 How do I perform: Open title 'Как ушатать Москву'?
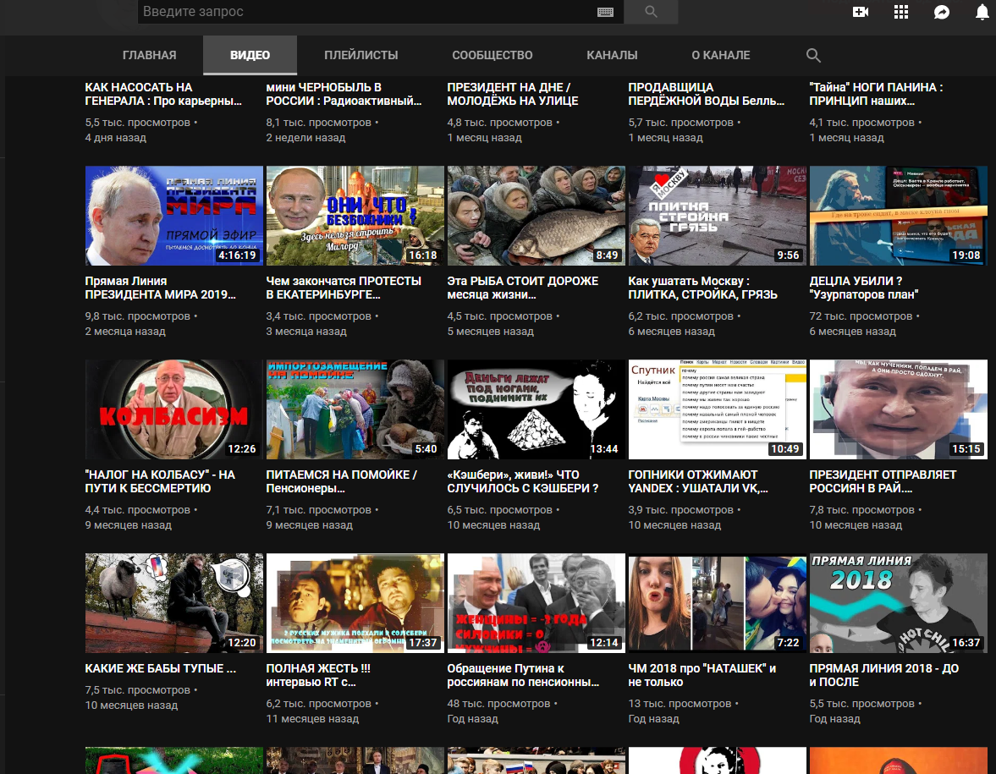702,288
